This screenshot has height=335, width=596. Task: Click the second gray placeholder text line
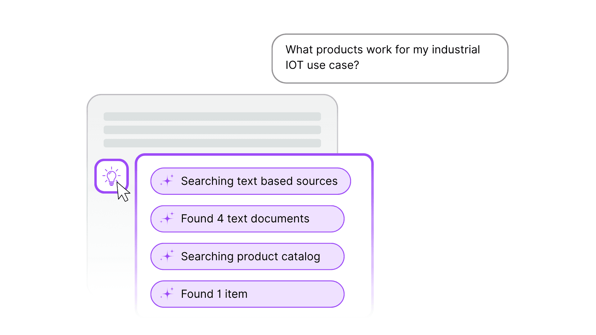point(212,130)
